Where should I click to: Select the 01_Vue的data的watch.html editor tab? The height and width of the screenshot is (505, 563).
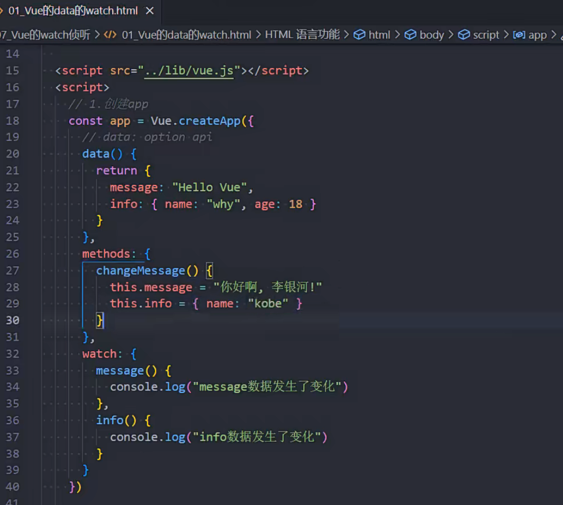pyautogui.click(x=73, y=11)
